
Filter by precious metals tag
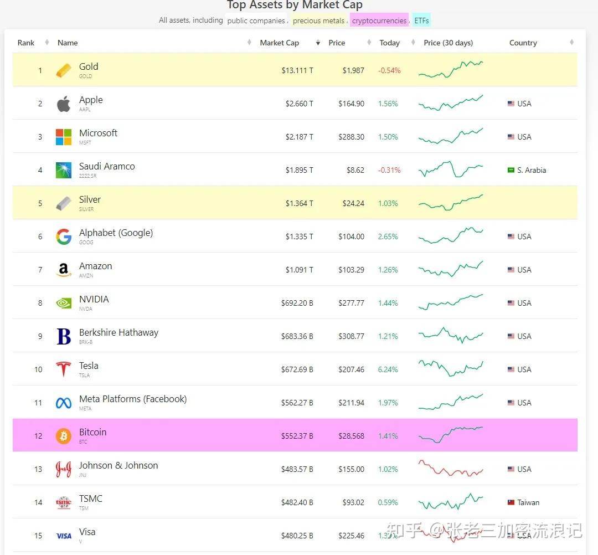318,20
